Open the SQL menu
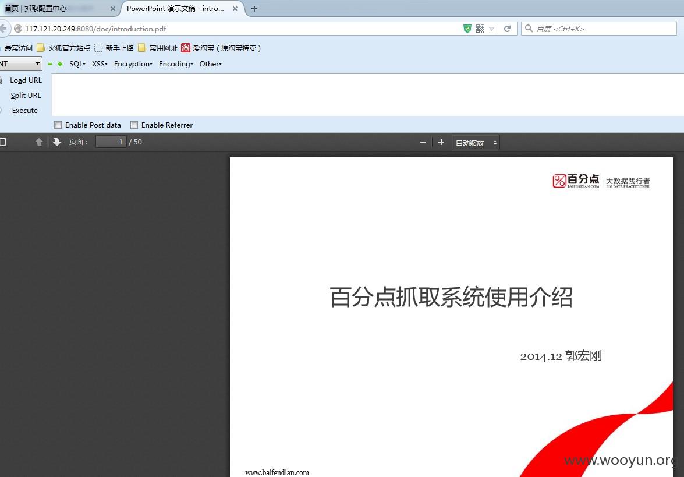The width and height of the screenshot is (684, 477). (x=77, y=63)
